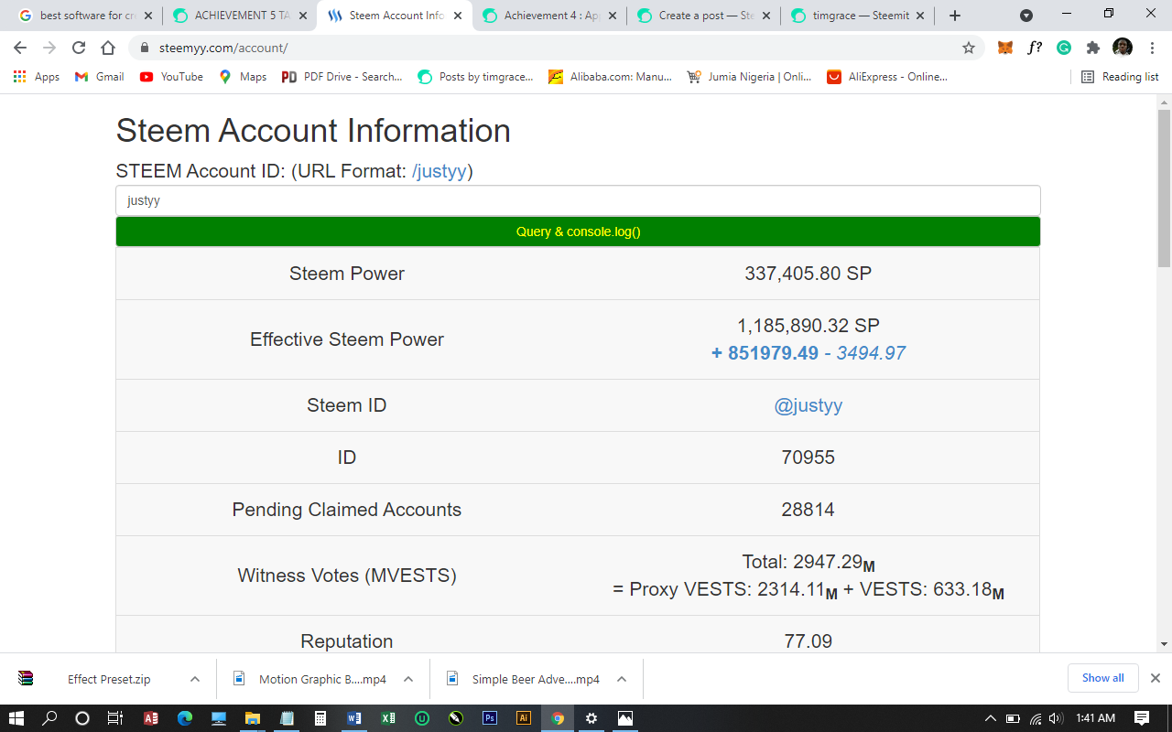Click the Query & console.log() button
This screenshot has width=1172, height=732.
[578, 231]
